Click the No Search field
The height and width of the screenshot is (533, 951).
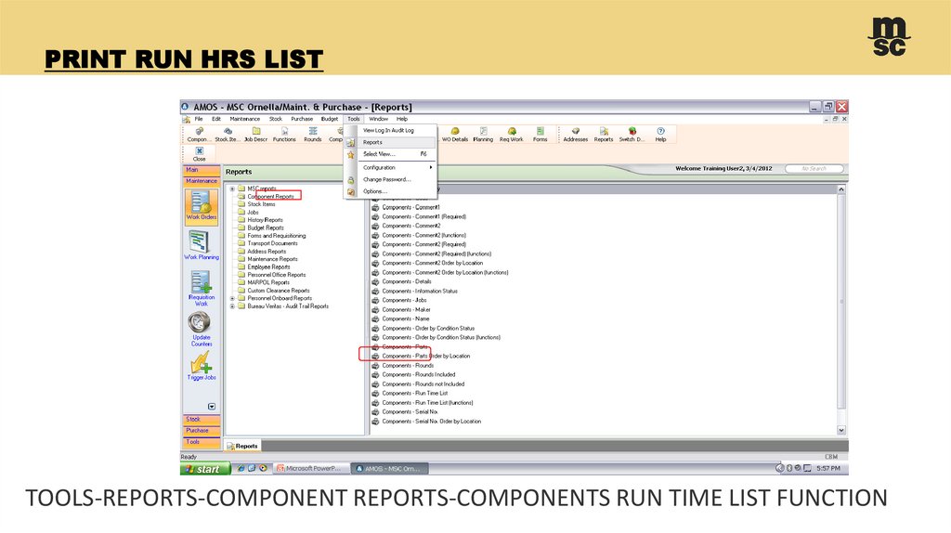pyautogui.click(x=814, y=169)
